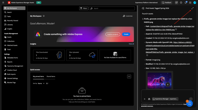This screenshot has height=110, width=198.
Task: Open the blue floating help chat button
Action: coord(189,103)
